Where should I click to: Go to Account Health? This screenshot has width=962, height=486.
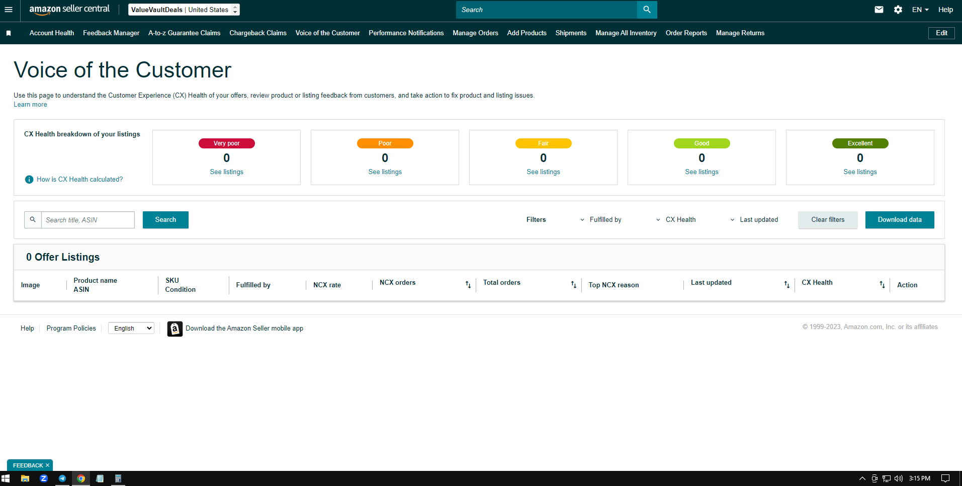coord(52,33)
